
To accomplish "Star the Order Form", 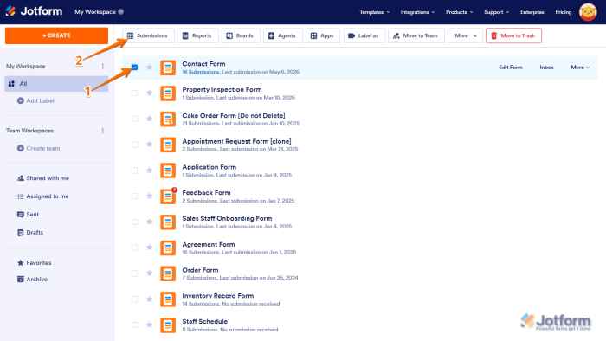I will (x=150, y=273).
